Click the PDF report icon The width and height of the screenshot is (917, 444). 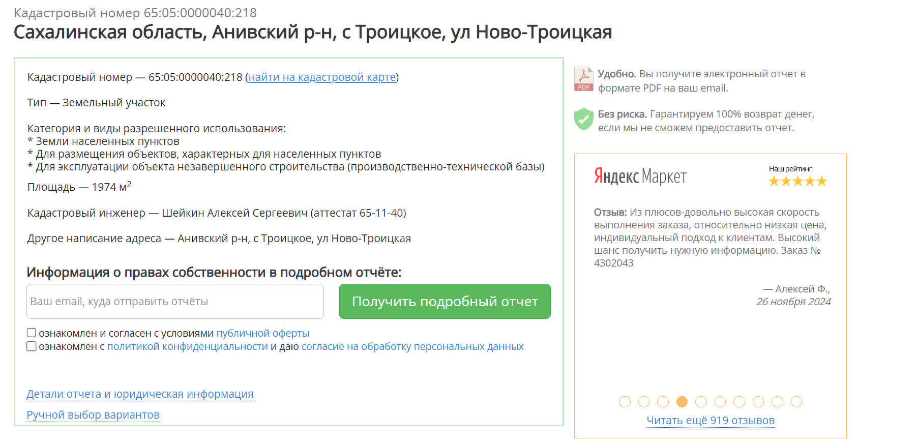coord(583,79)
